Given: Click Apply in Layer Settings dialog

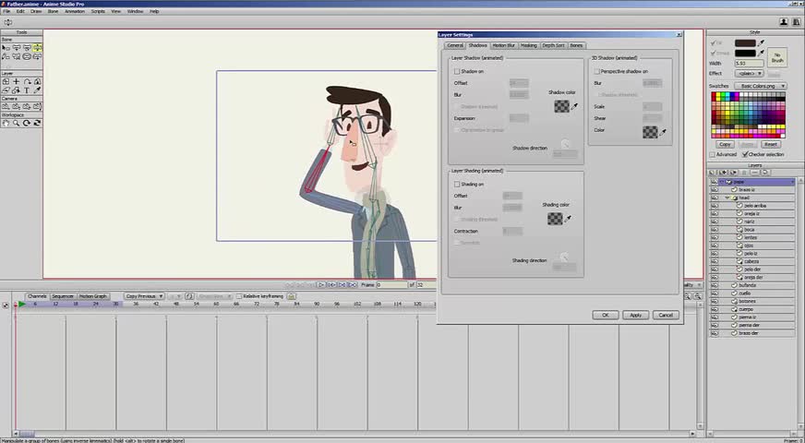Looking at the screenshot, I should [x=635, y=316].
